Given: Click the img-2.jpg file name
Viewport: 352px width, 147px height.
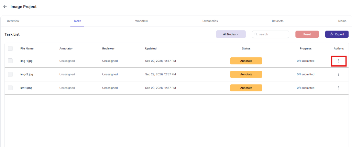Looking at the screenshot, I should click(x=27, y=74).
